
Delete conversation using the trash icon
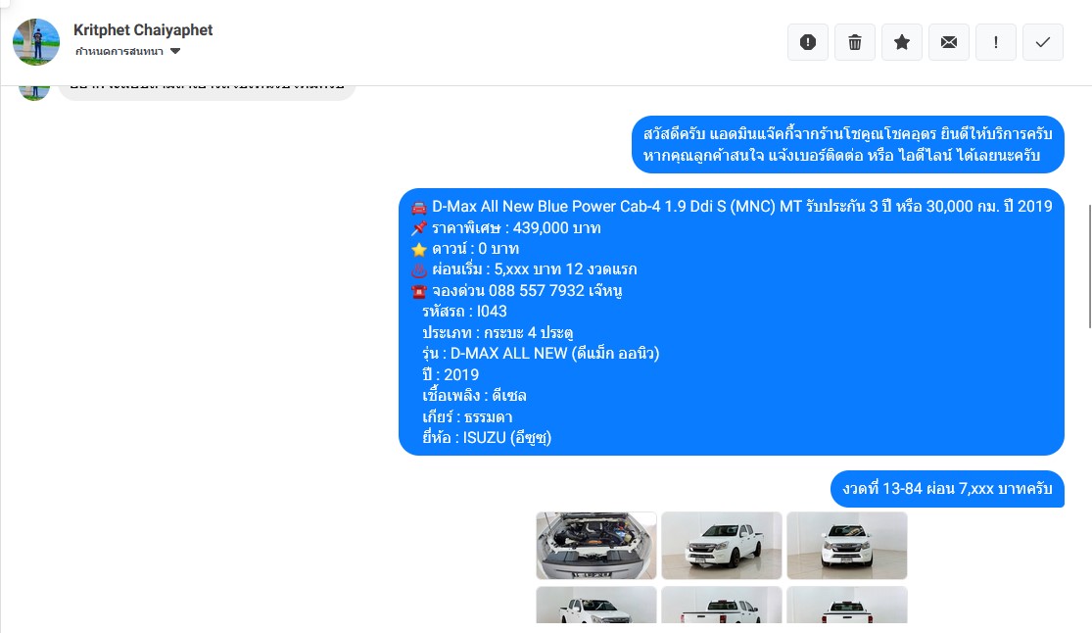point(855,42)
